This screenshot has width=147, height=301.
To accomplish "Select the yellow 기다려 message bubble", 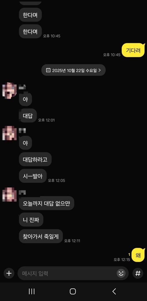I will [133, 50].
